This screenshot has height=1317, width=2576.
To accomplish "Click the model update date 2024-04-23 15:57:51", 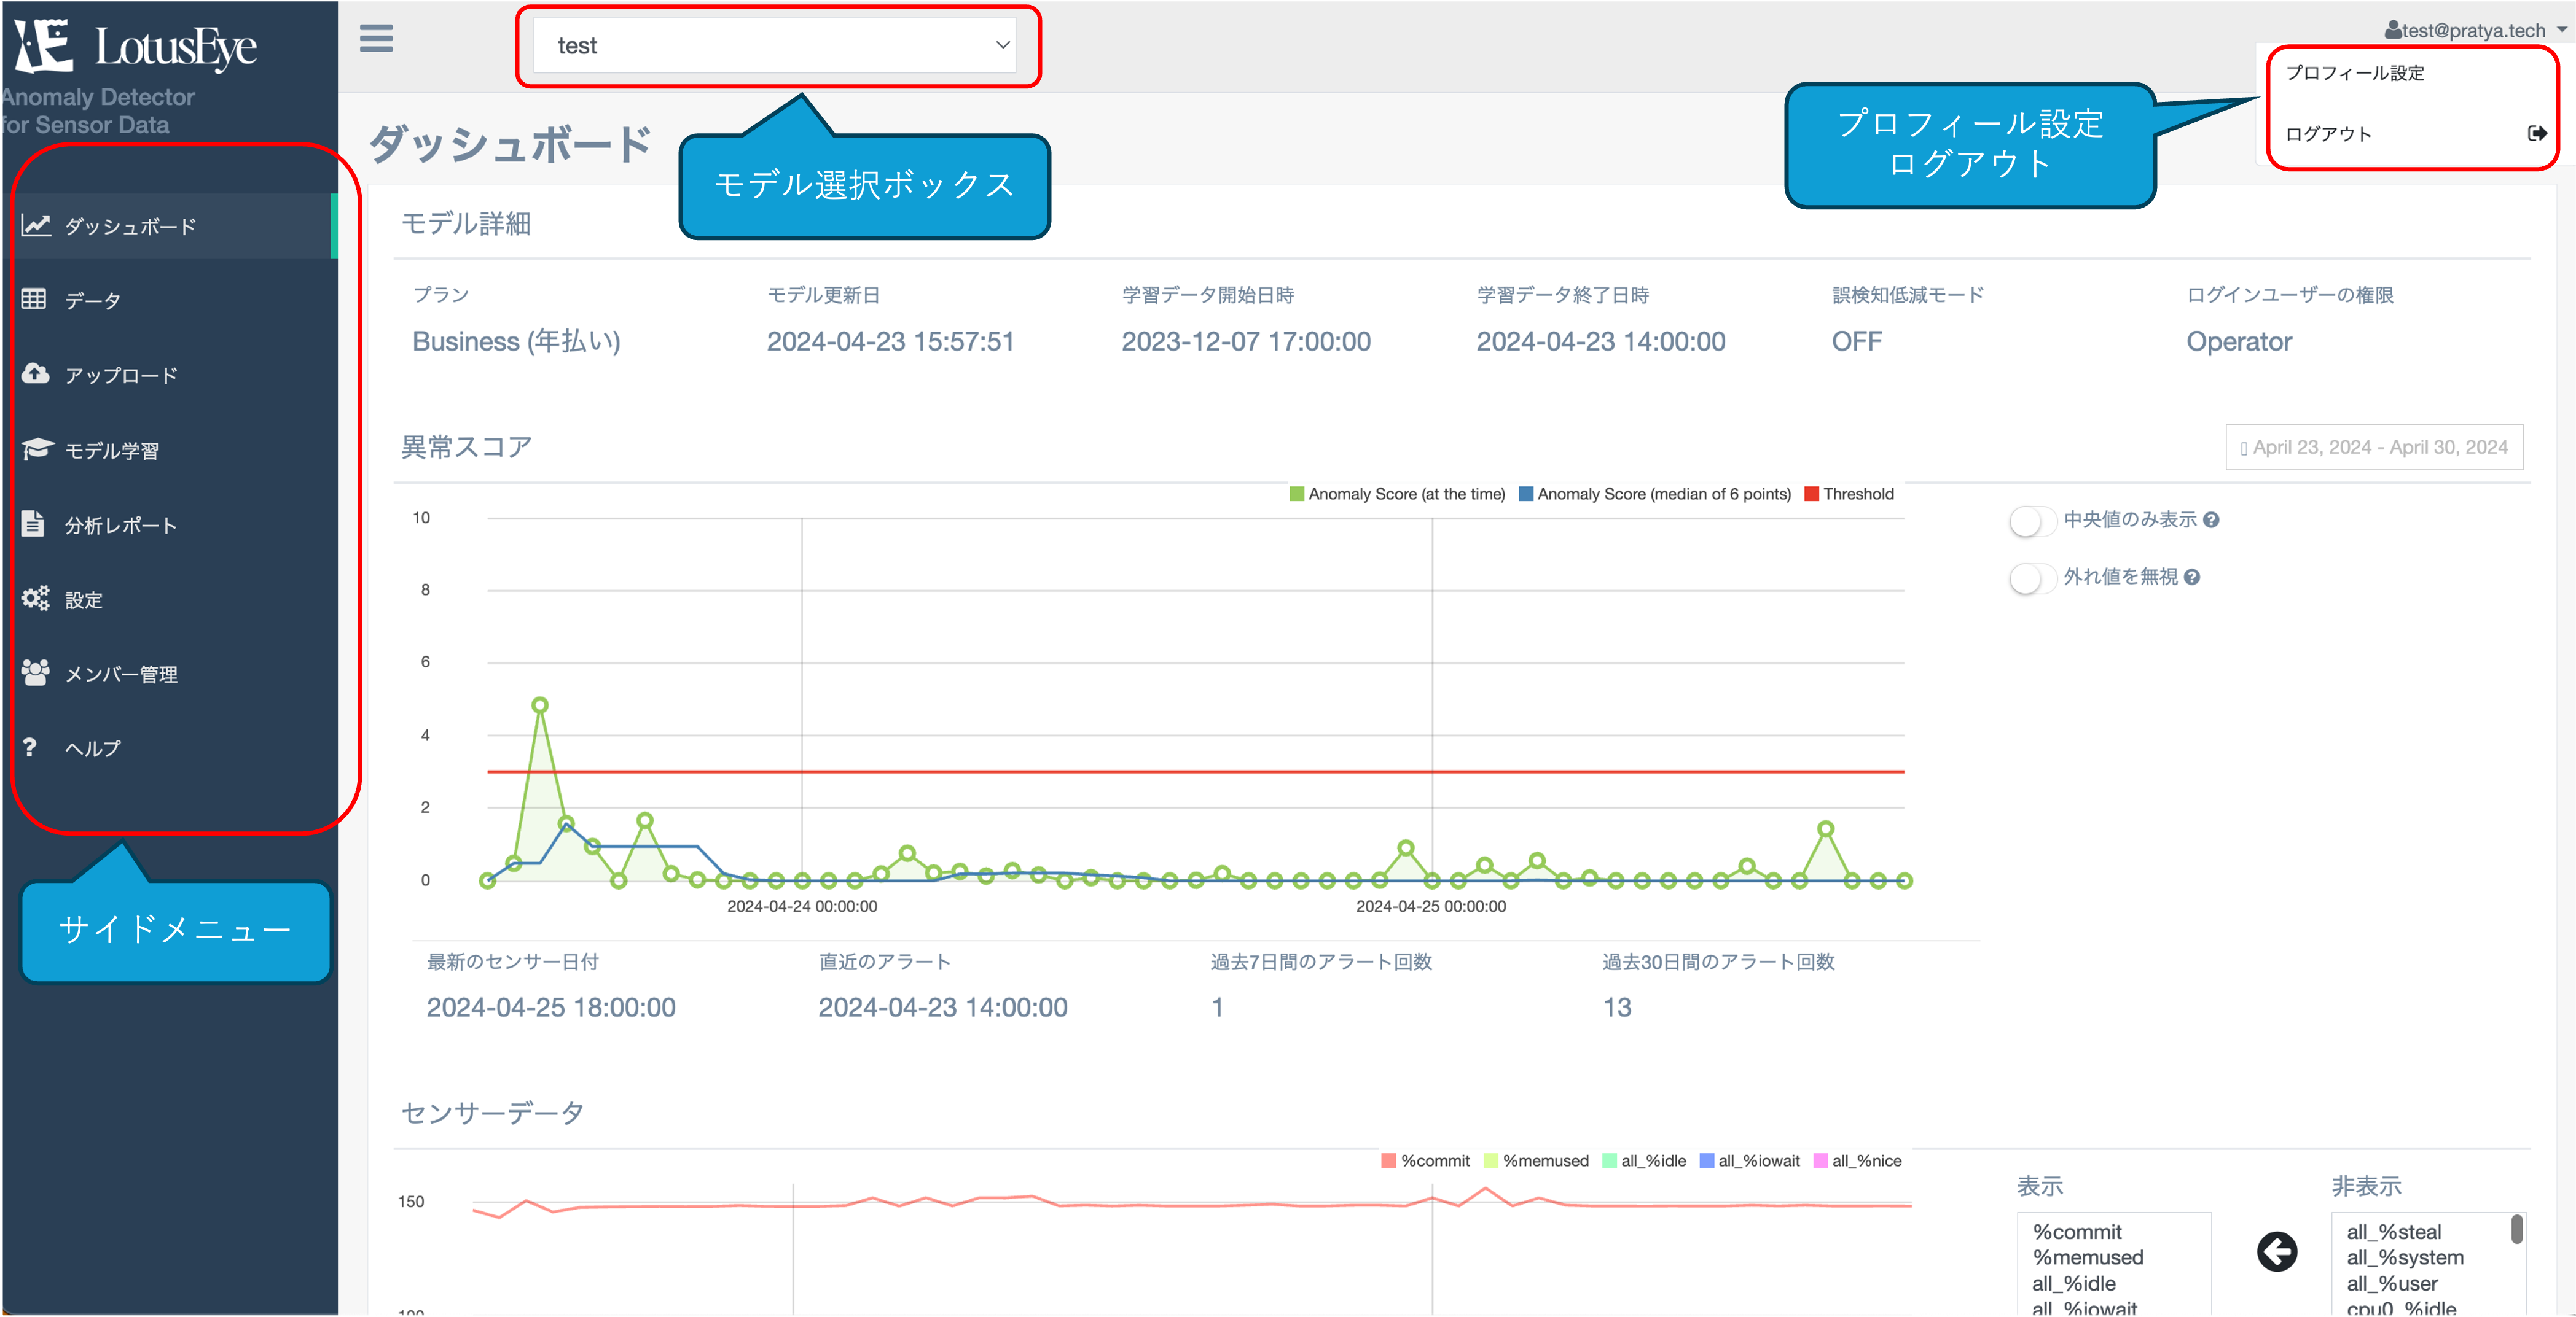I will click(x=890, y=342).
